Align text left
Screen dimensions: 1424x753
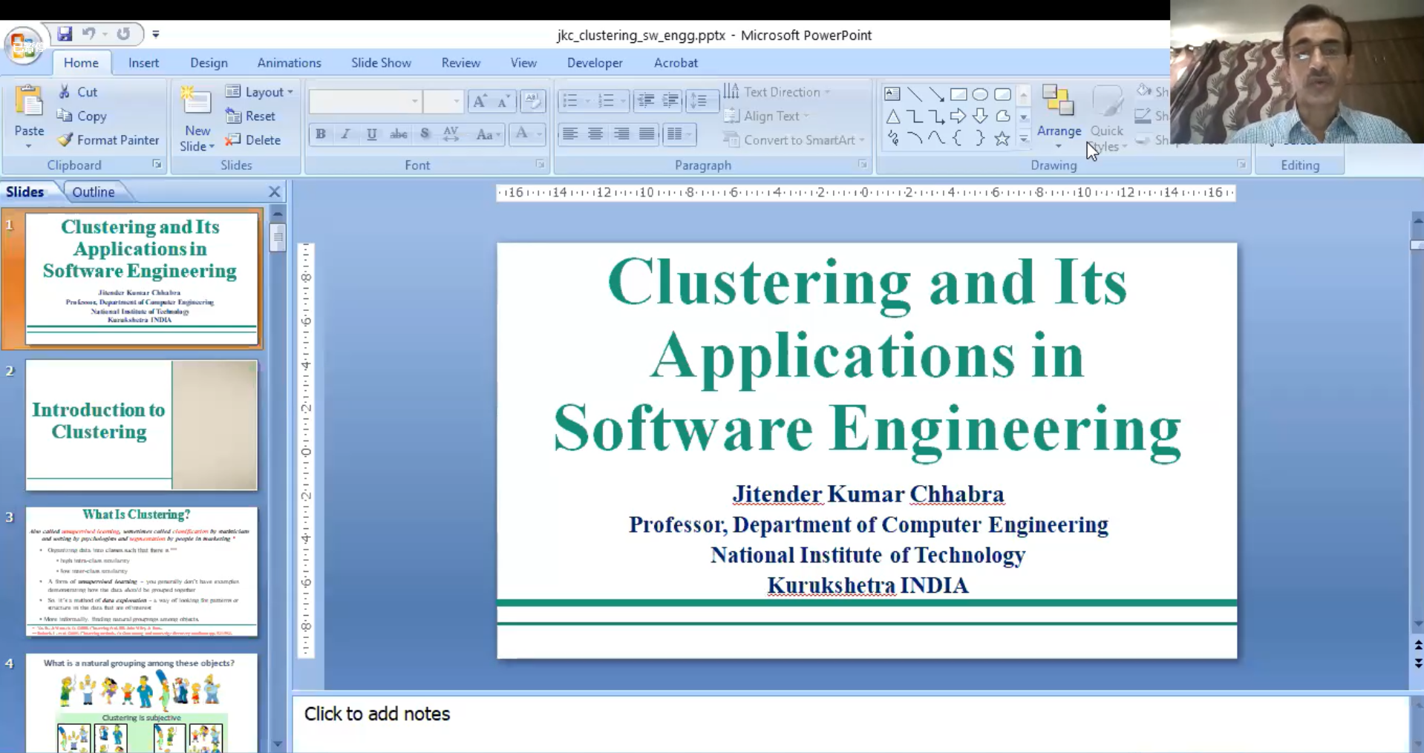(569, 134)
